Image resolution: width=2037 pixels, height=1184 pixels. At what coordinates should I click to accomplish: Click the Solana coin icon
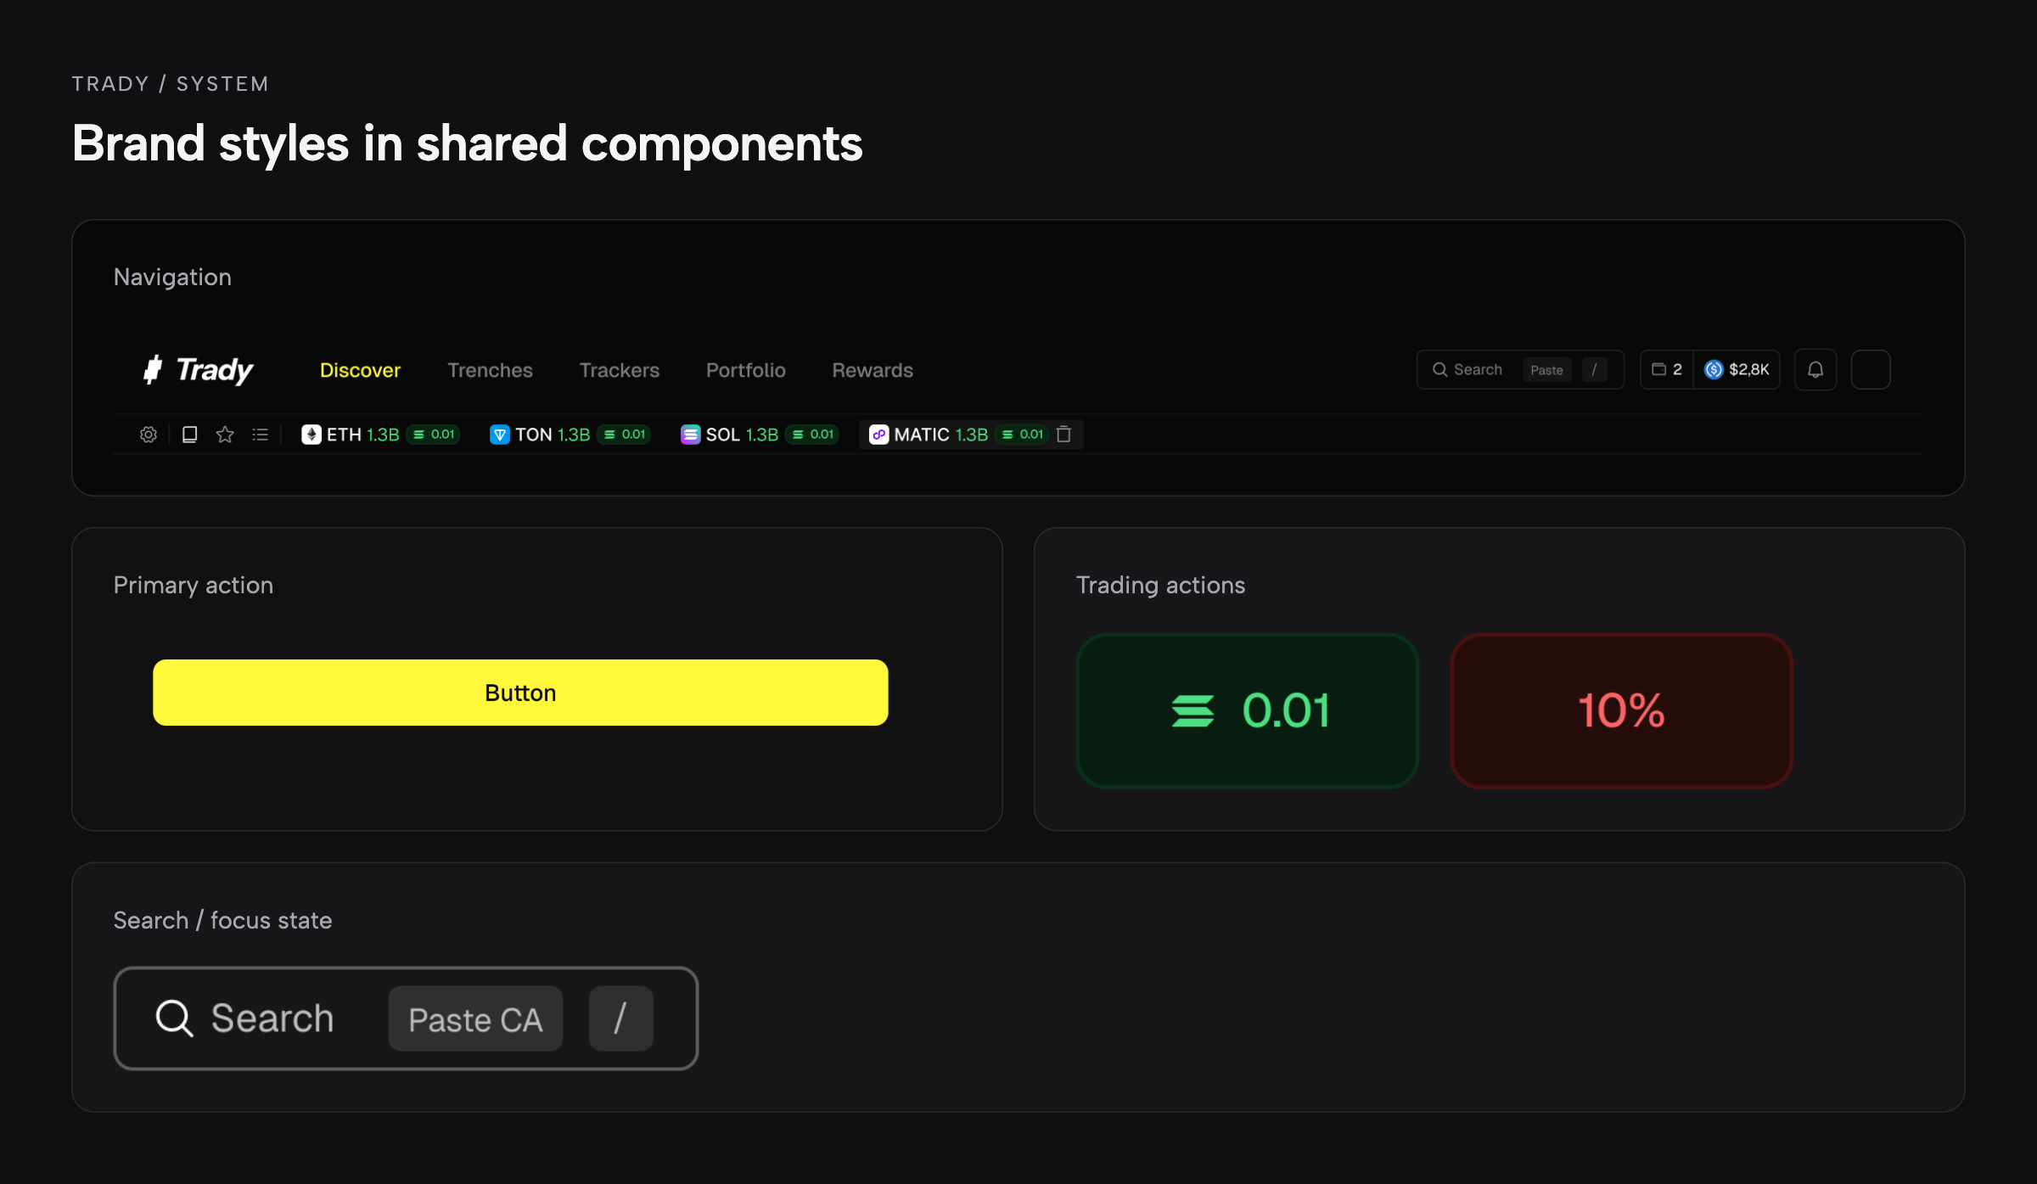(691, 435)
